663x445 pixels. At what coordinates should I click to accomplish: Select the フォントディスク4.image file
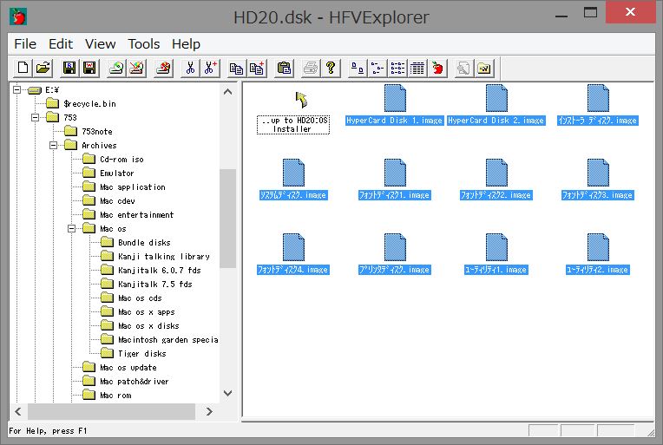coord(293,254)
